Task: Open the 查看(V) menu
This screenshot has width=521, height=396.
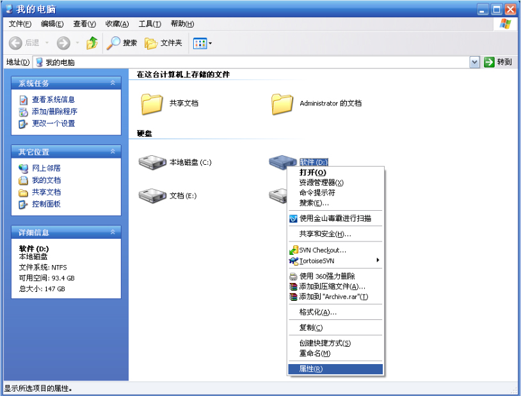Action: pos(84,24)
